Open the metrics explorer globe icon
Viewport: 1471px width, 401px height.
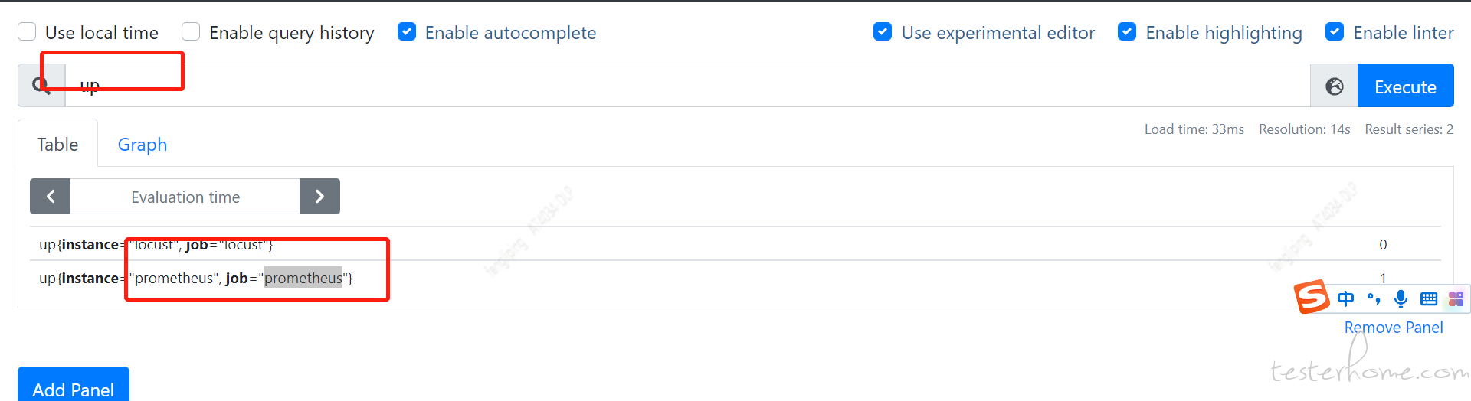click(x=1334, y=86)
